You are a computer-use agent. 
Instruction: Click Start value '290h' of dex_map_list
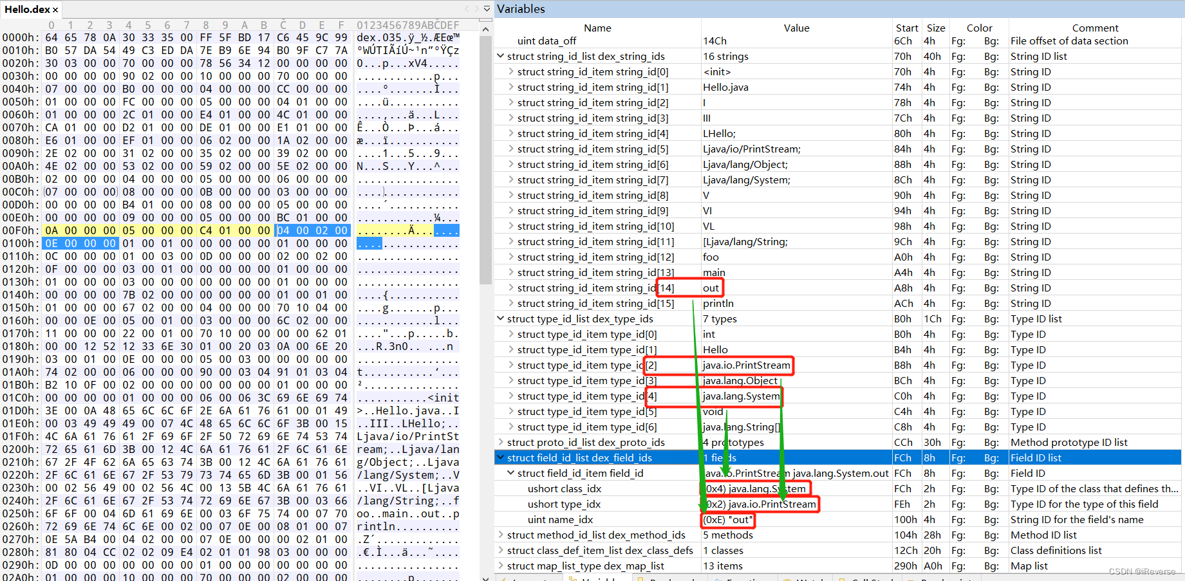click(905, 566)
